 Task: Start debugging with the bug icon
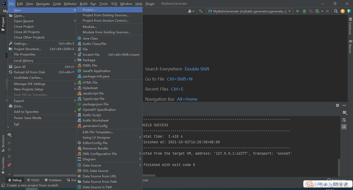(304, 11)
